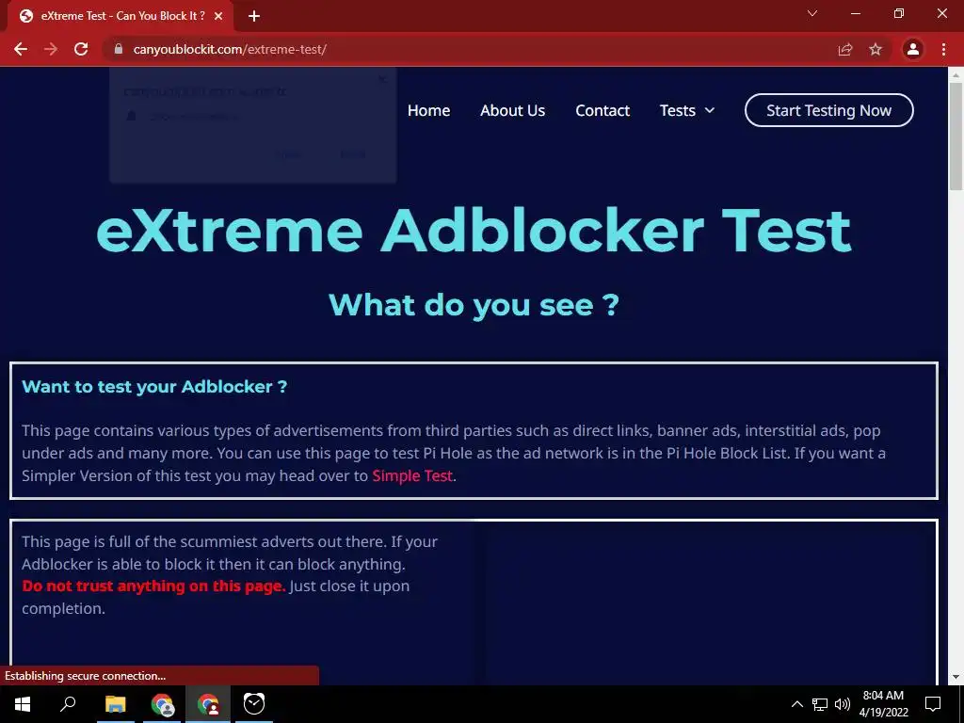
Task: Click the 'eXtreme Adblocker Test' heading
Action: (474, 232)
